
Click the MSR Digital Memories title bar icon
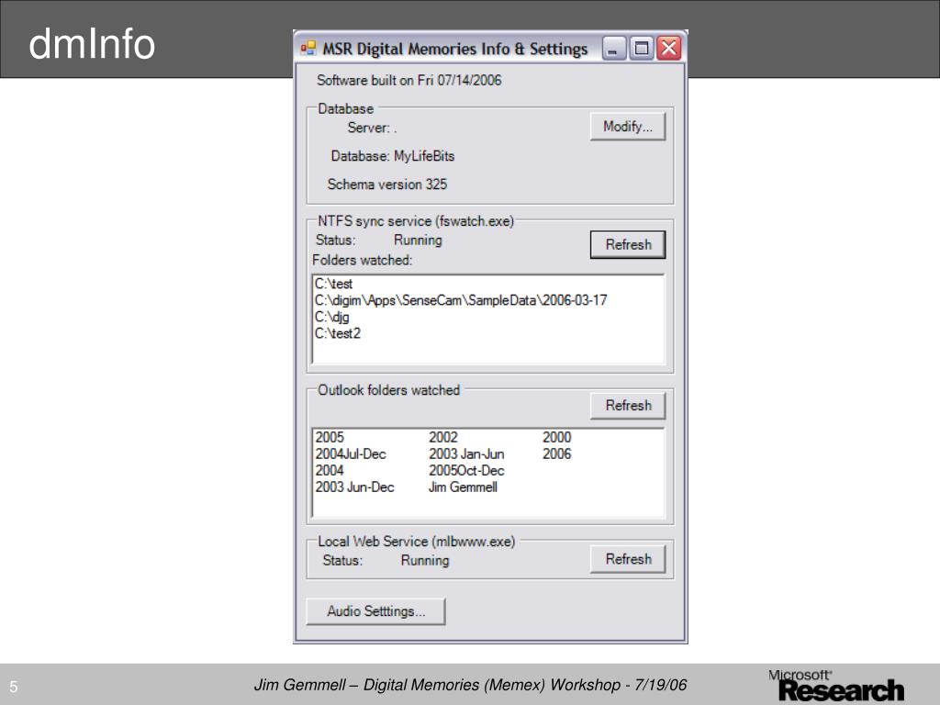pyautogui.click(x=308, y=49)
